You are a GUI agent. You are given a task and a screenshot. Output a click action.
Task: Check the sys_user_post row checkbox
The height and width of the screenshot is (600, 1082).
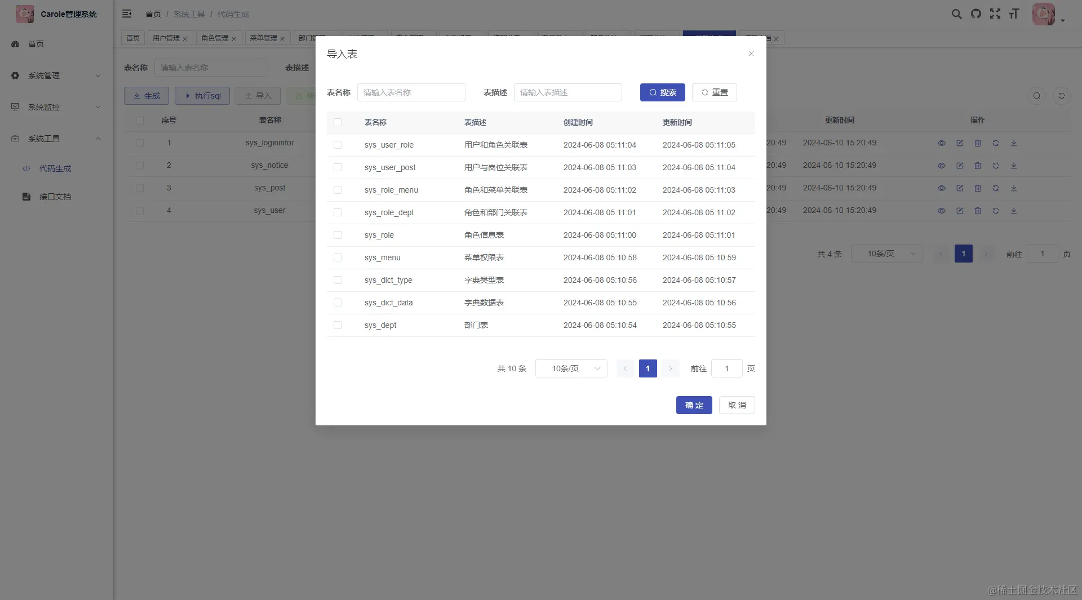[338, 167]
